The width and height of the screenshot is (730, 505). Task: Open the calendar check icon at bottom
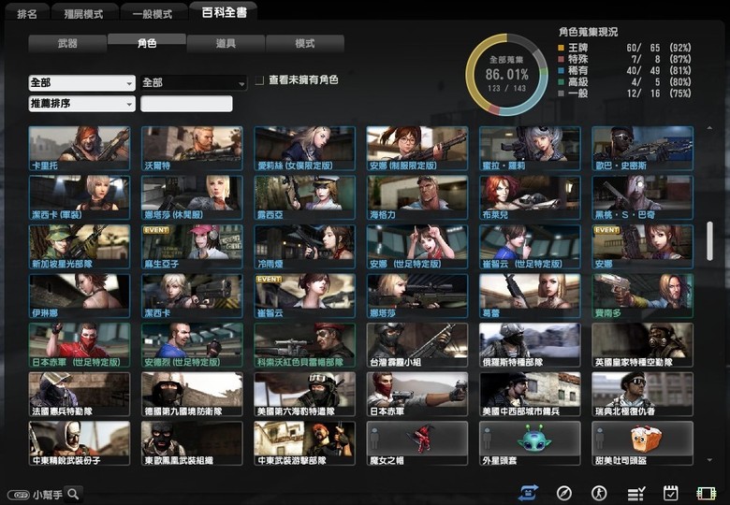point(670,492)
